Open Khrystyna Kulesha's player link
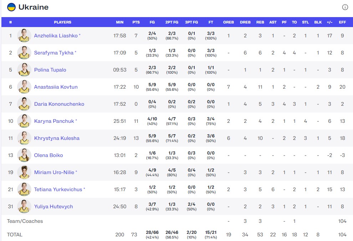 point(57,138)
